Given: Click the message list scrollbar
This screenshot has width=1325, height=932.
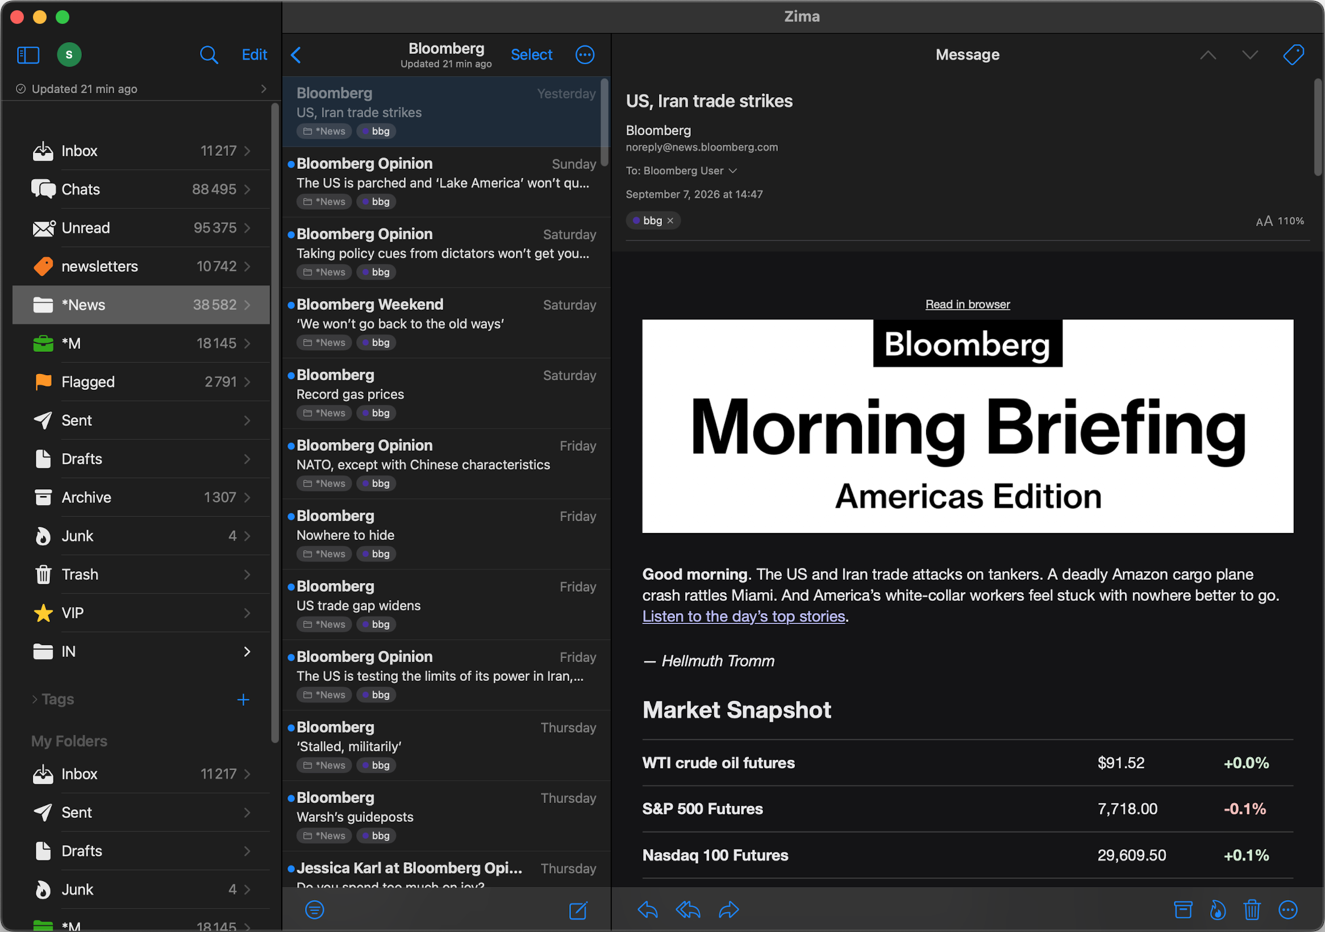Looking at the screenshot, I should click(x=604, y=123).
